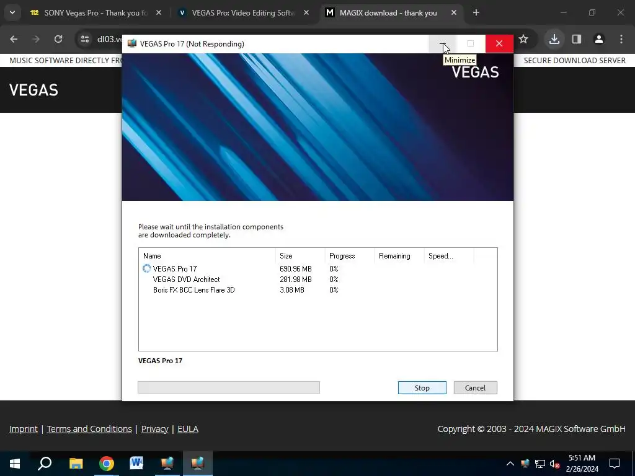Viewport: 635px width, 476px height.
Task: Close the MAGIX download tab
Action: tap(453, 13)
